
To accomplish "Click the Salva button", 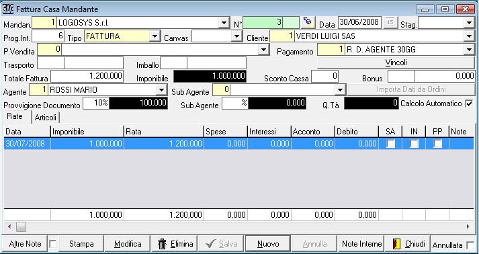I will click(221, 244).
